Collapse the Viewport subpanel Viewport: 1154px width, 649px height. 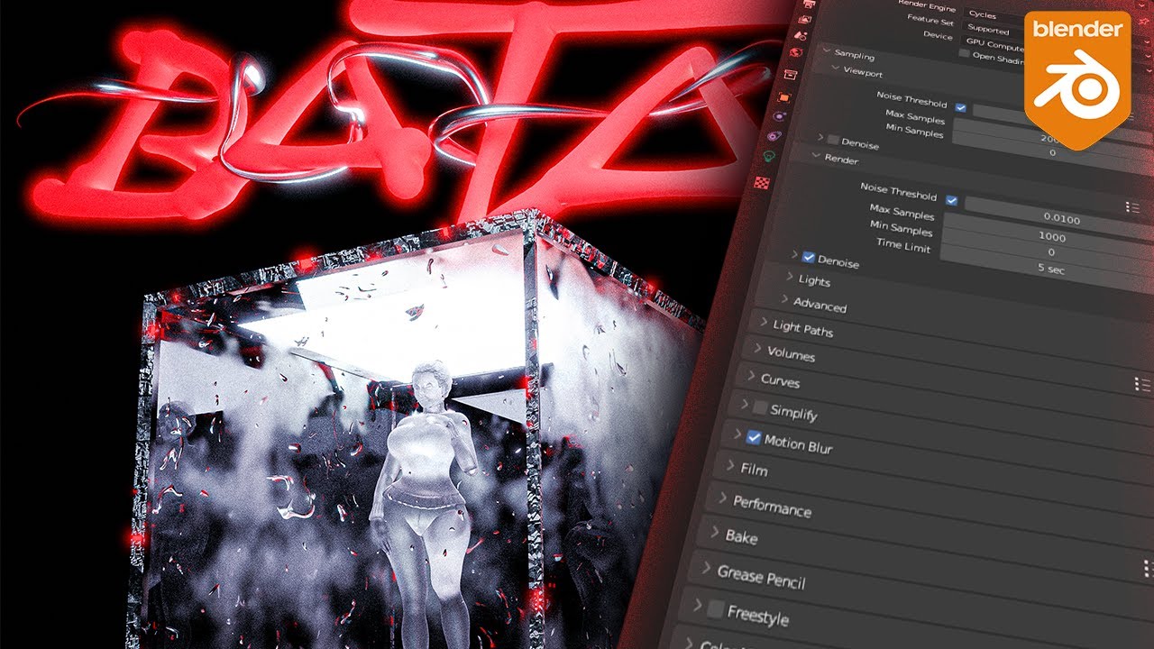(835, 68)
